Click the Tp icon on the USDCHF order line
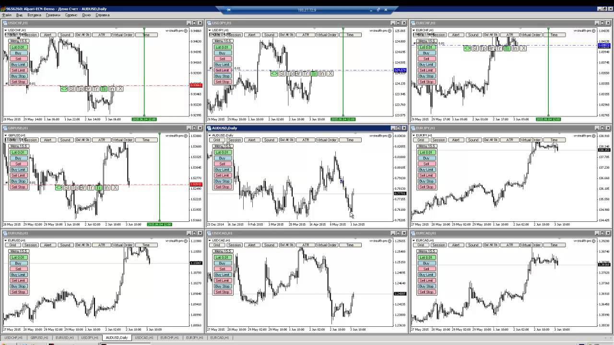The width and height of the screenshot is (614, 345). pos(80,89)
